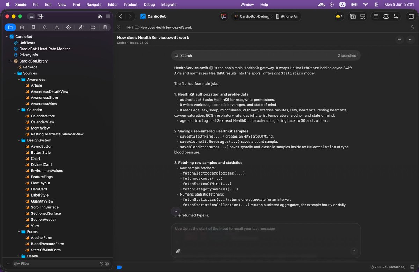This screenshot has height=272, width=419.
Task: Click the Run without building arrow button
Action: point(100,16)
